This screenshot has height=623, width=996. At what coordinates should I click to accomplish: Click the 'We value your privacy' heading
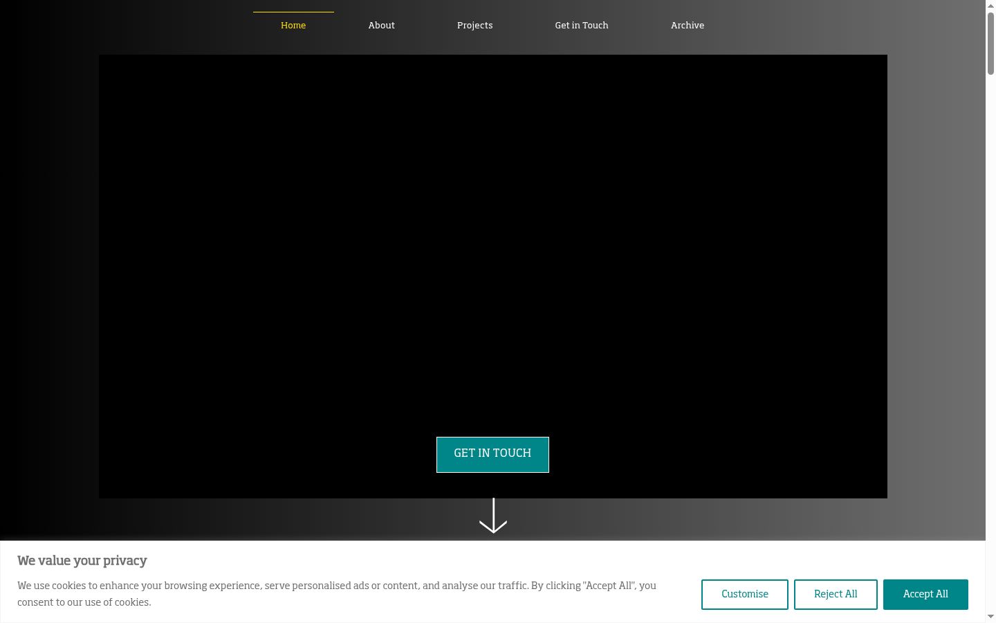(82, 561)
